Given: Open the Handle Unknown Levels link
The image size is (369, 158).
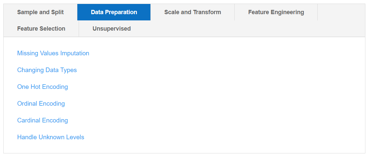Looking at the screenshot, I should [x=51, y=137].
